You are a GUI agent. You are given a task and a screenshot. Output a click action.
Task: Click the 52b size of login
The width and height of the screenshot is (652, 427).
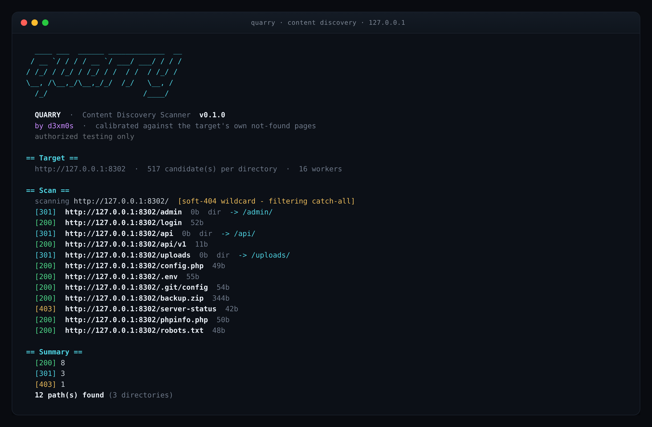pyautogui.click(x=197, y=223)
